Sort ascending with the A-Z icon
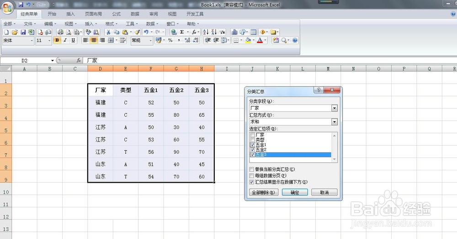This screenshot has width=457, height=239. tap(206, 32)
